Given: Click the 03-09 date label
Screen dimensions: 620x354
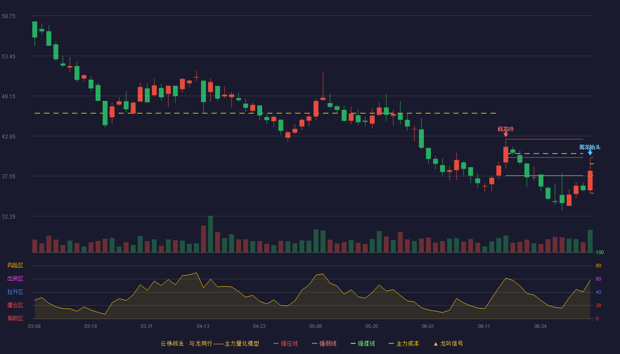Looking at the screenshot, I should click(x=34, y=326).
